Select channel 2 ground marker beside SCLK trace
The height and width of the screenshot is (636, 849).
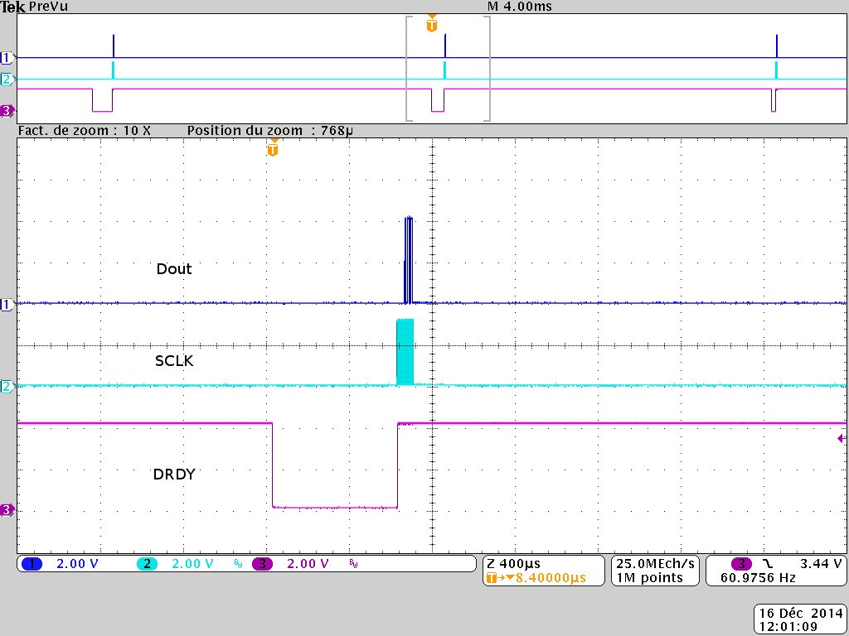tap(7, 386)
